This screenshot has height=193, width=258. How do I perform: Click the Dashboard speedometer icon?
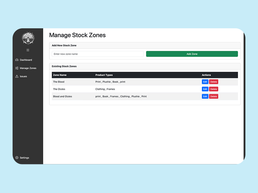tap(17, 60)
